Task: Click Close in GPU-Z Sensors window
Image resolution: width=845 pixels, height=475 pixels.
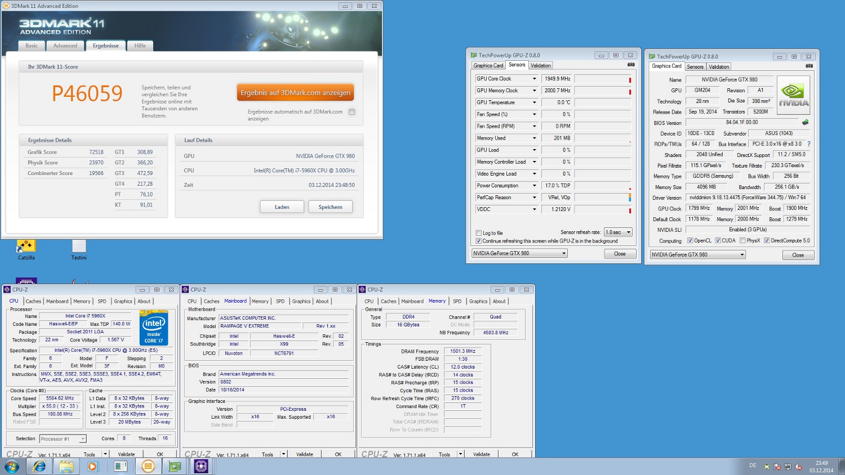Action: (x=620, y=254)
